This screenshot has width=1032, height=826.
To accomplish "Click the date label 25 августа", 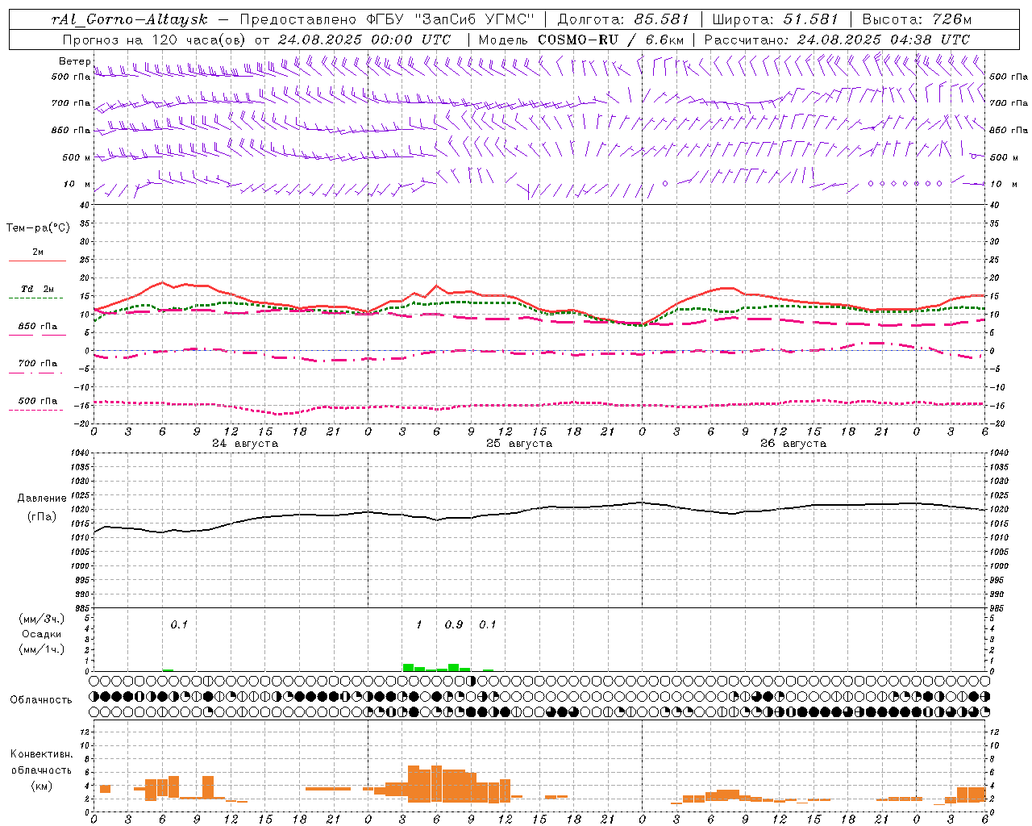I will pos(519,443).
